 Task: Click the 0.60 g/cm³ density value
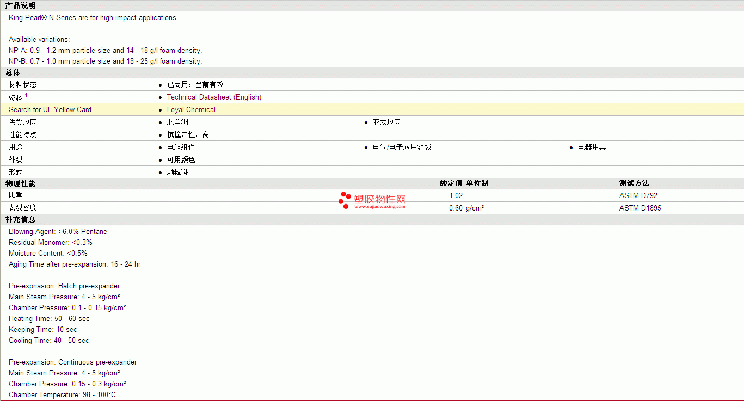tap(466, 208)
